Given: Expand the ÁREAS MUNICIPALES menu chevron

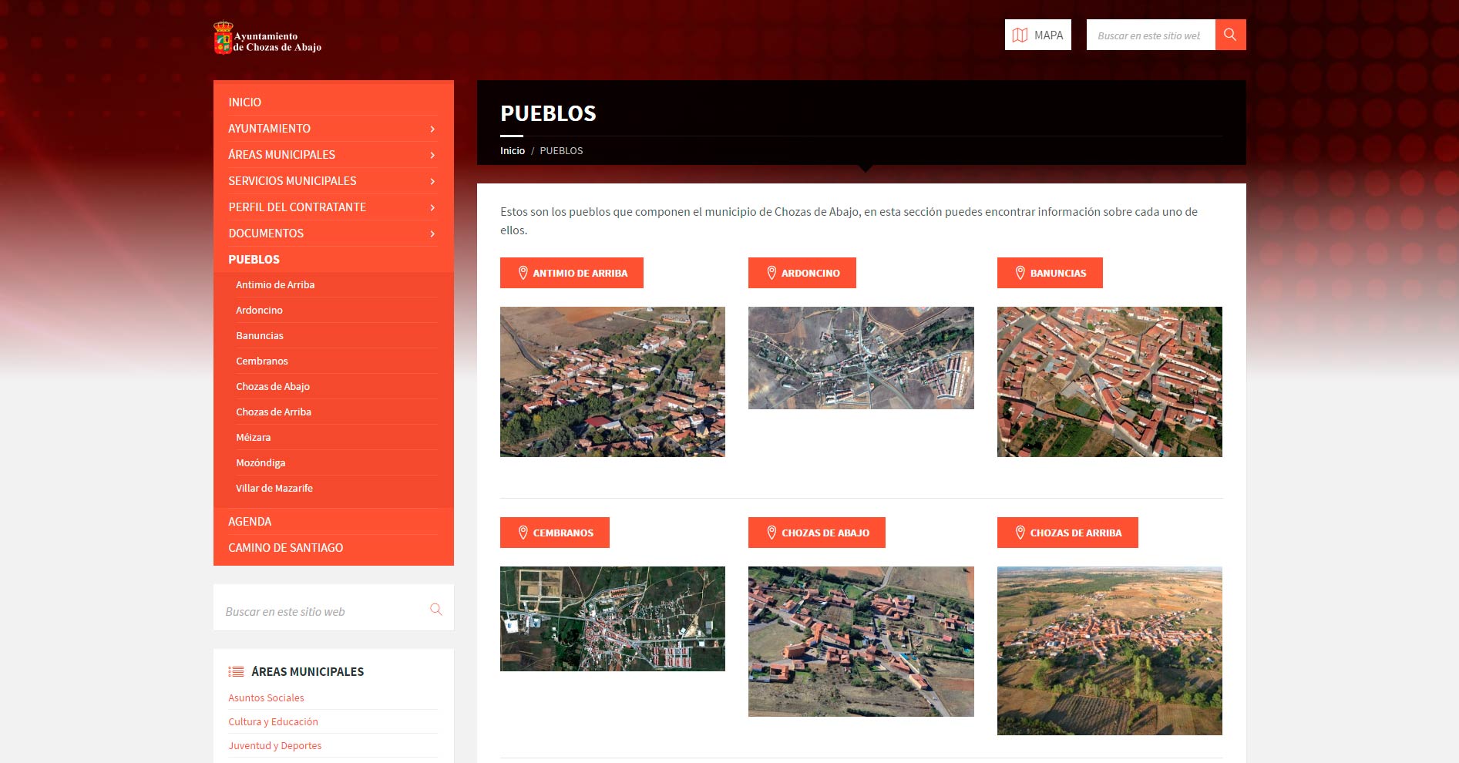Looking at the screenshot, I should click(432, 155).
